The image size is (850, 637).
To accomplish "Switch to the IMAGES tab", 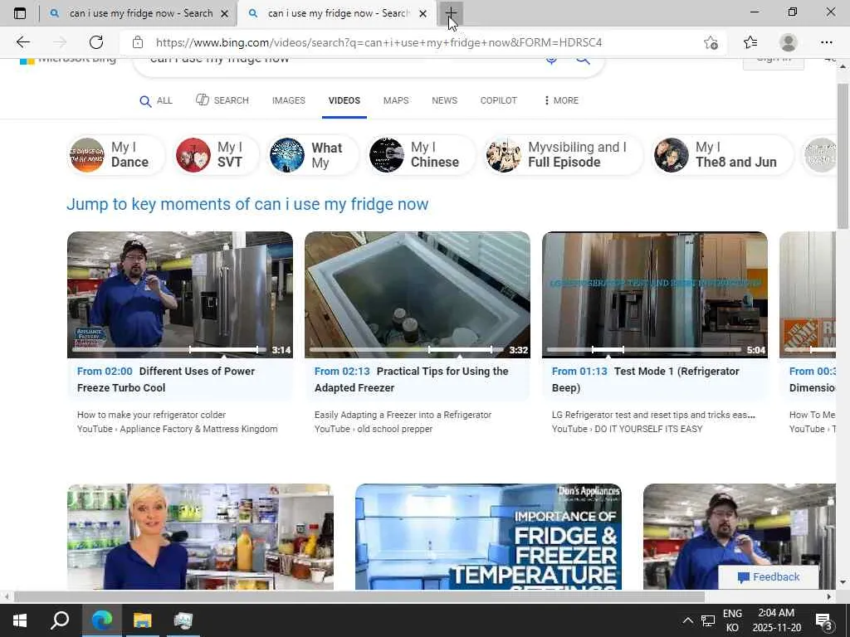I will (x=288, y=100).
